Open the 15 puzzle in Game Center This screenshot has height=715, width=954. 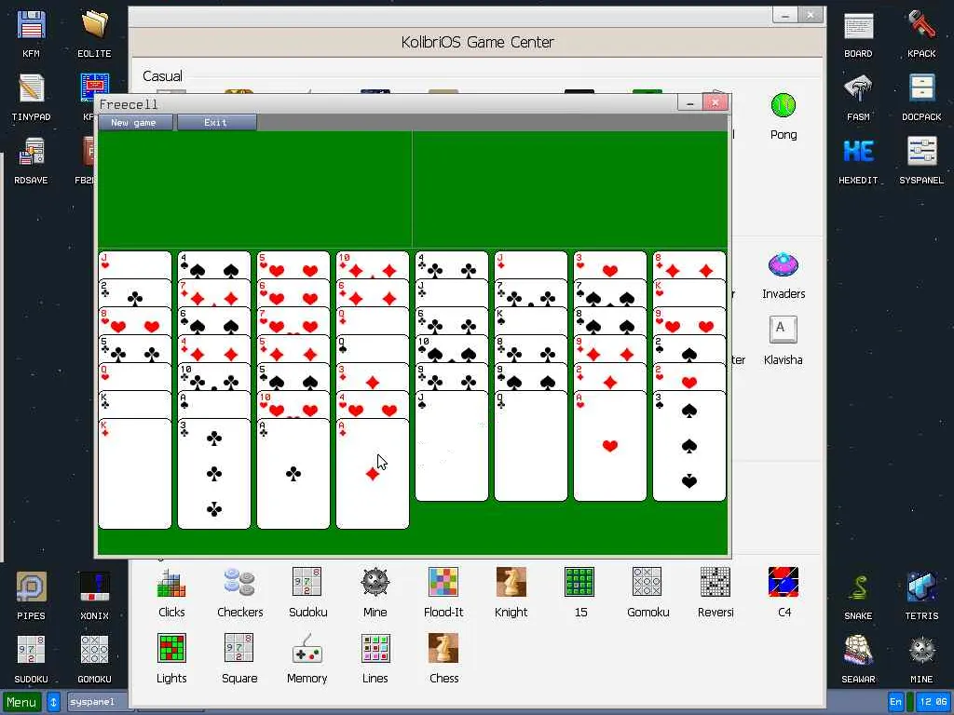pos(579,593)
